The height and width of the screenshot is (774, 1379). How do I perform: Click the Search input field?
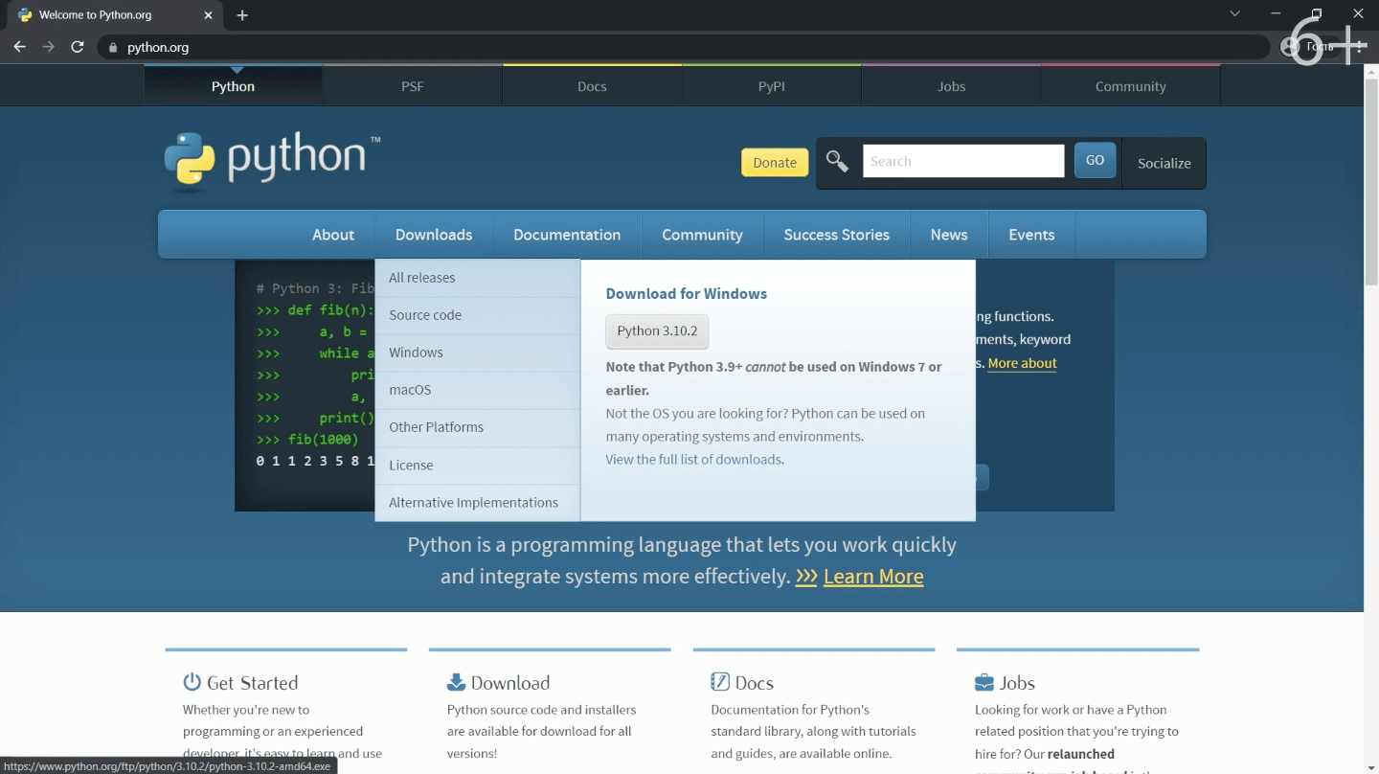tap(963, 161)
